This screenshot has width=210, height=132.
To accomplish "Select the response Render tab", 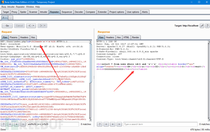I will (x=135, y=37).
